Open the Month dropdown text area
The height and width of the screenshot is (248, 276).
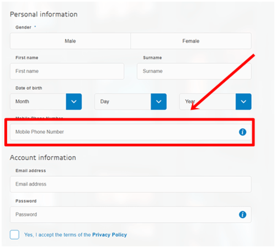click(x=38, y=102)
